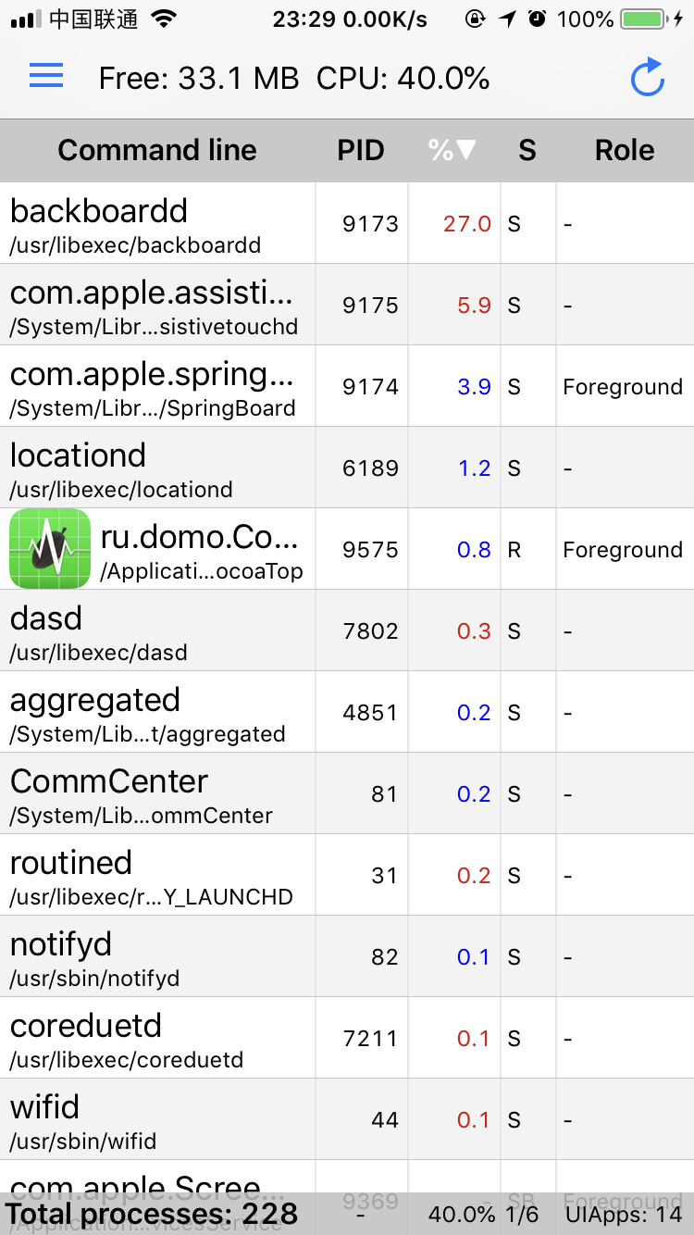Open the notifyd process entry
Screen dimensions: 694x1235
point(157,956)
